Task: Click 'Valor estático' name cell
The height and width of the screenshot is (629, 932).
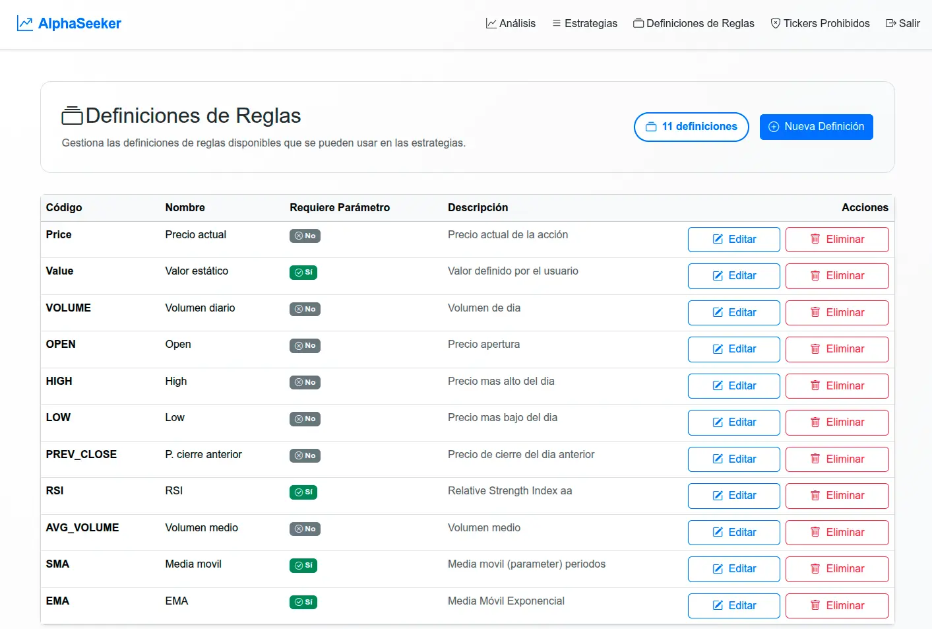Action: point(197,271)
